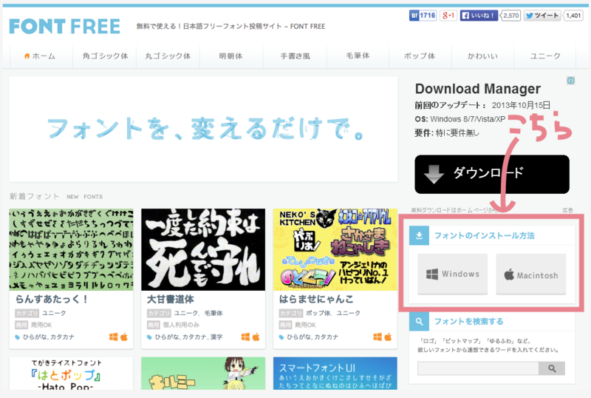
Task: Click the ad info icon
Action: pyautogui.click(x=570, y=81)
